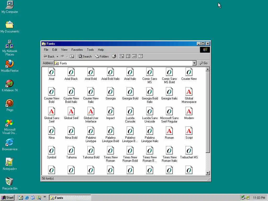
Task: Select the My Computer desktop icon
Action: click(10, 7)
